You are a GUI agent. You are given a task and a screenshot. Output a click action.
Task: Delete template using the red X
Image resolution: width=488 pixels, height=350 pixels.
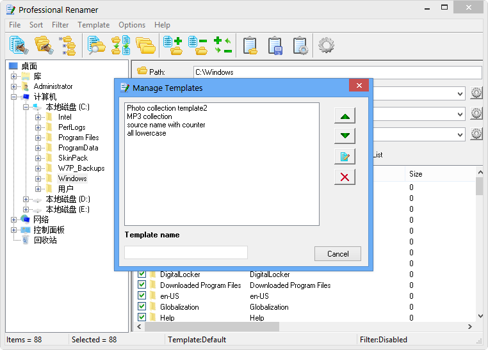tap(345, 177)
